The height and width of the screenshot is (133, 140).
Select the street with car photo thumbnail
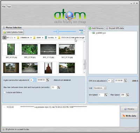(x=67, y=68)
